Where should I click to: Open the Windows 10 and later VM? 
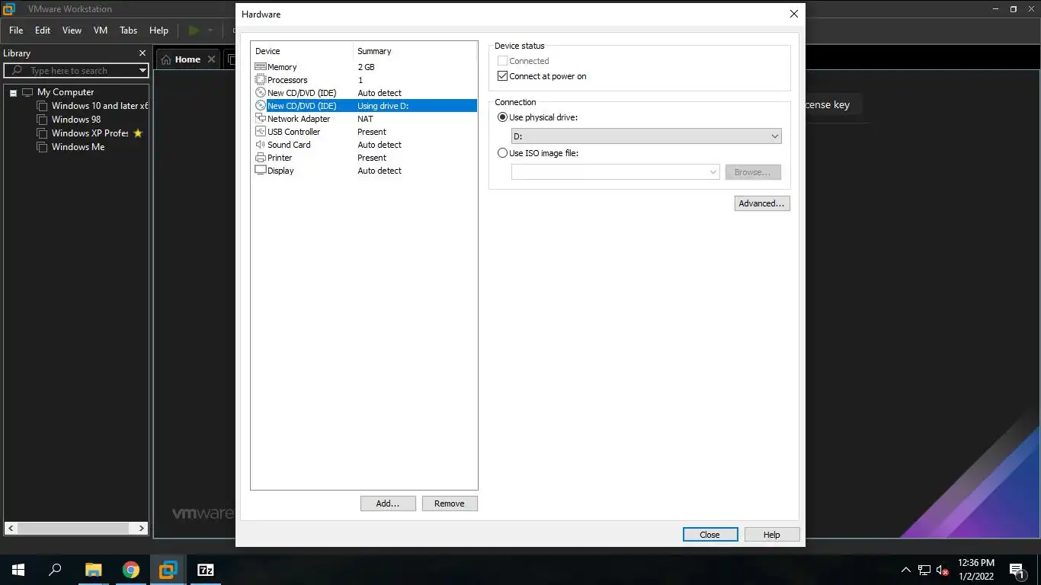pyautogui.click(x=93, y=106)
